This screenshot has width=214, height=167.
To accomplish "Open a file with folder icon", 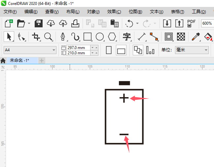I will (x=21, y=23).
